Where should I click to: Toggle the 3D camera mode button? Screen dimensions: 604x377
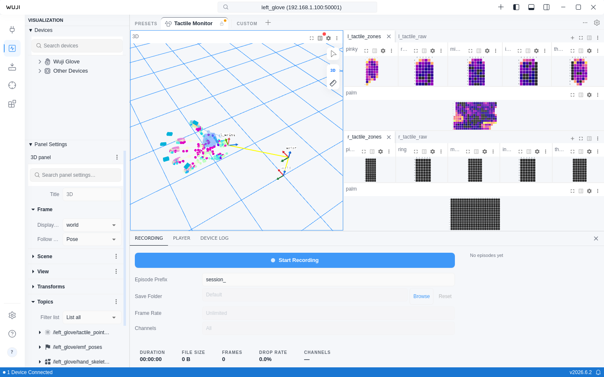click(333, 71)
